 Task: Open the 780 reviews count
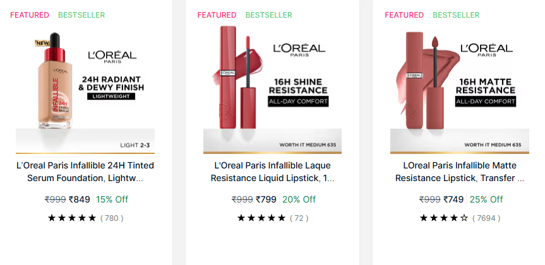(112, 218)
